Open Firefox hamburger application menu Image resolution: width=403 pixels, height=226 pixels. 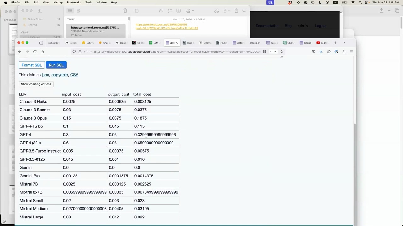[x=351, y=51]
